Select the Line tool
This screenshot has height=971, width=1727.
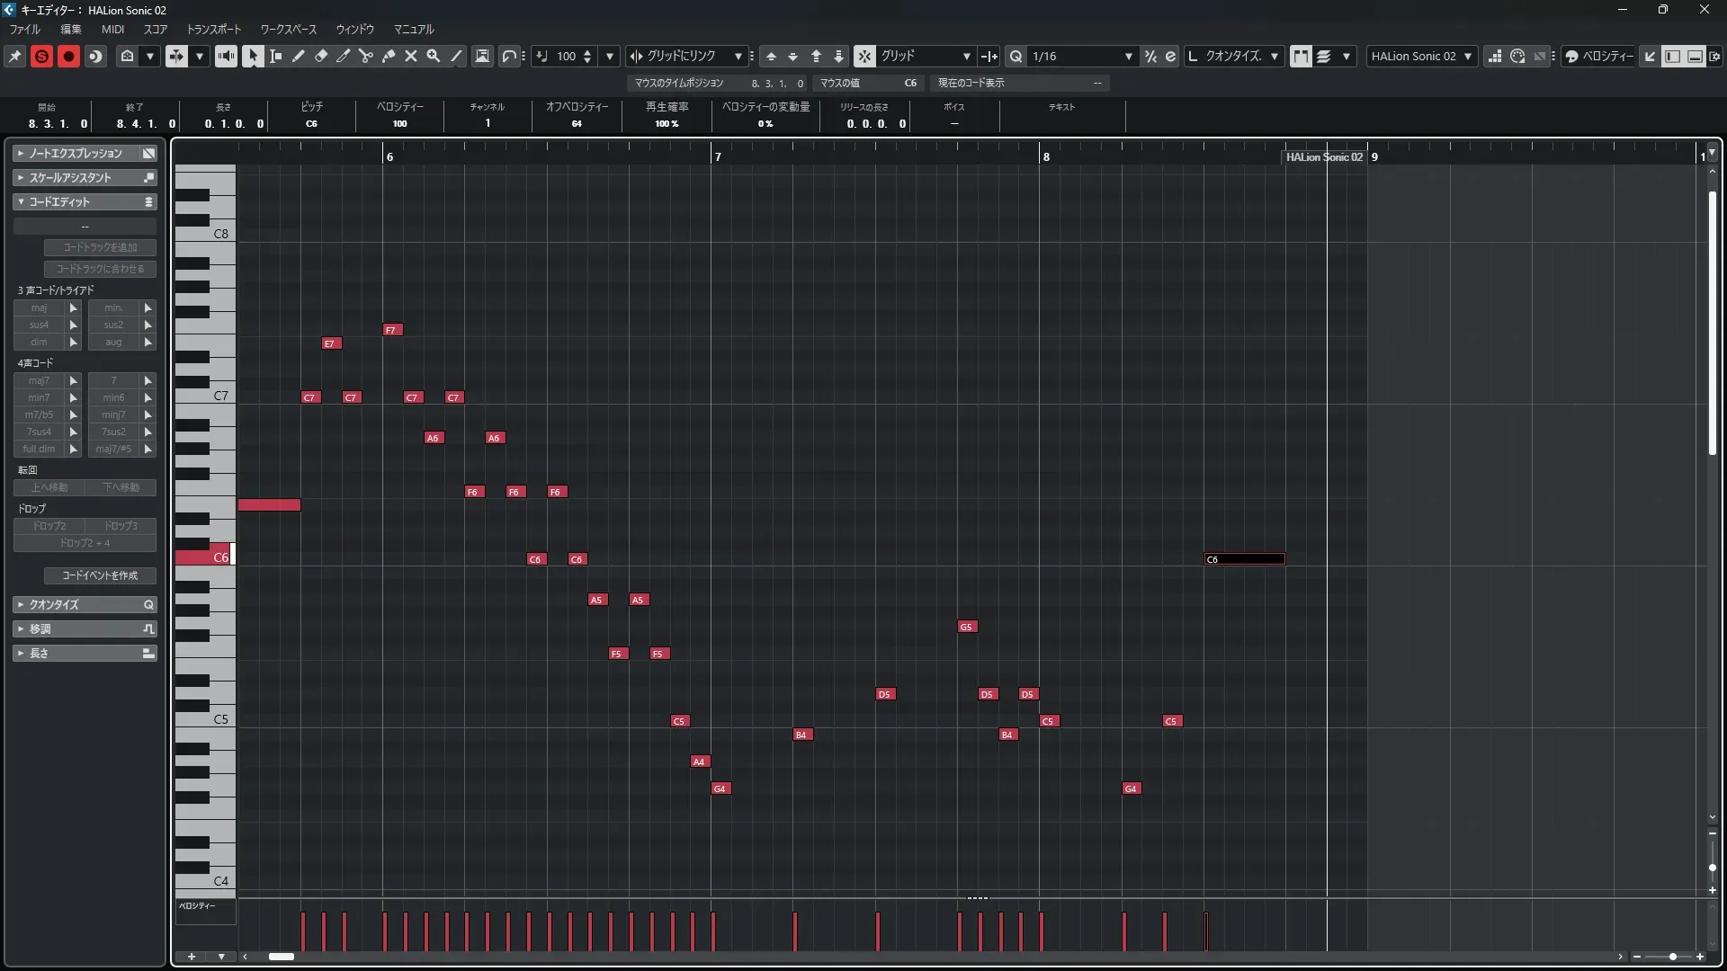(x=457, y=56)
